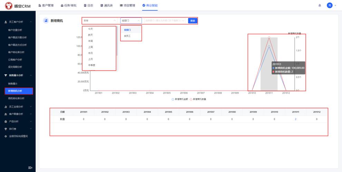Choose 按员工 in the dropdown list
Screen dimensions: 342x172
pyautogui.click(x=127, y=36)
